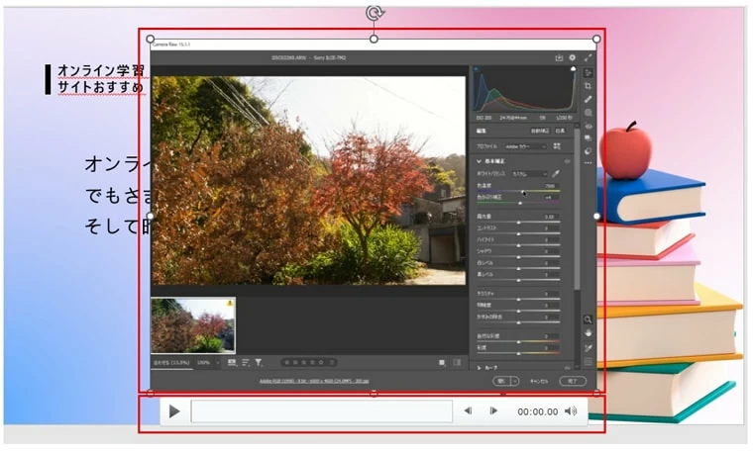
Task: Expand the カーブ section
Action: point(481,367)
